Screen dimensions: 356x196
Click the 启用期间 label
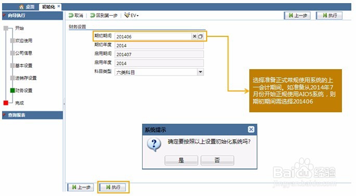click(103, 54)
